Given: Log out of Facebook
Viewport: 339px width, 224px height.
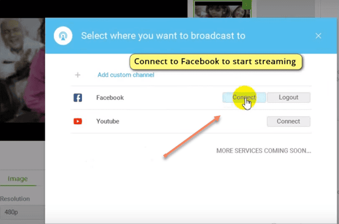Looking at the screenshot, I should coord(288,98).
